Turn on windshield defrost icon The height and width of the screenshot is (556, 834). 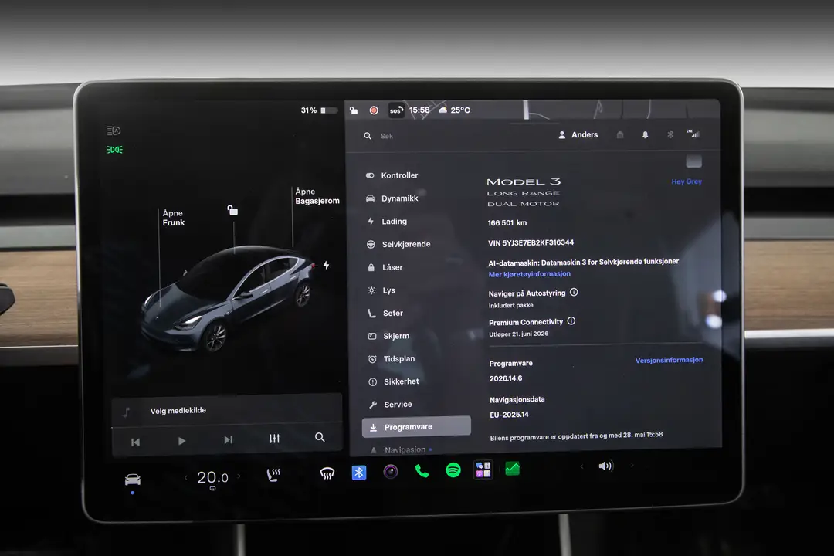(x=327, y=473)
